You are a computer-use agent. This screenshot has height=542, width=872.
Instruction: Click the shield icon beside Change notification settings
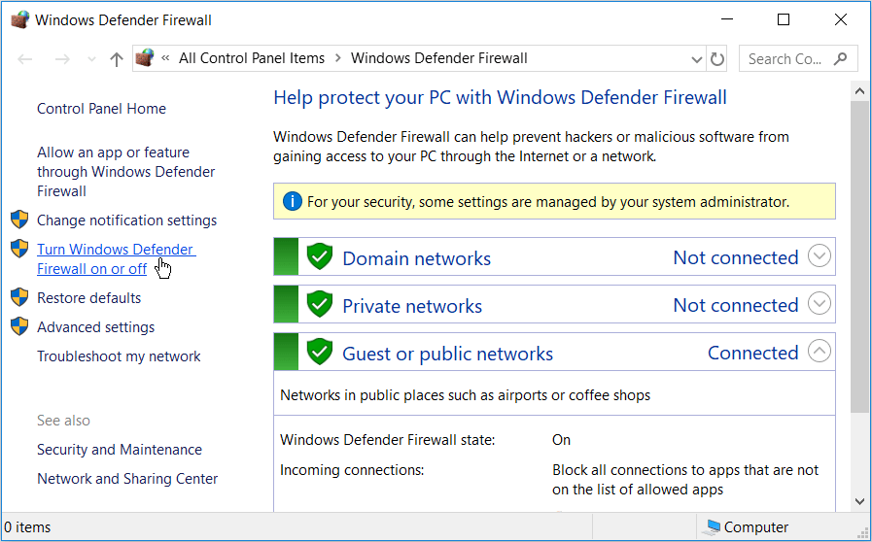19,220
